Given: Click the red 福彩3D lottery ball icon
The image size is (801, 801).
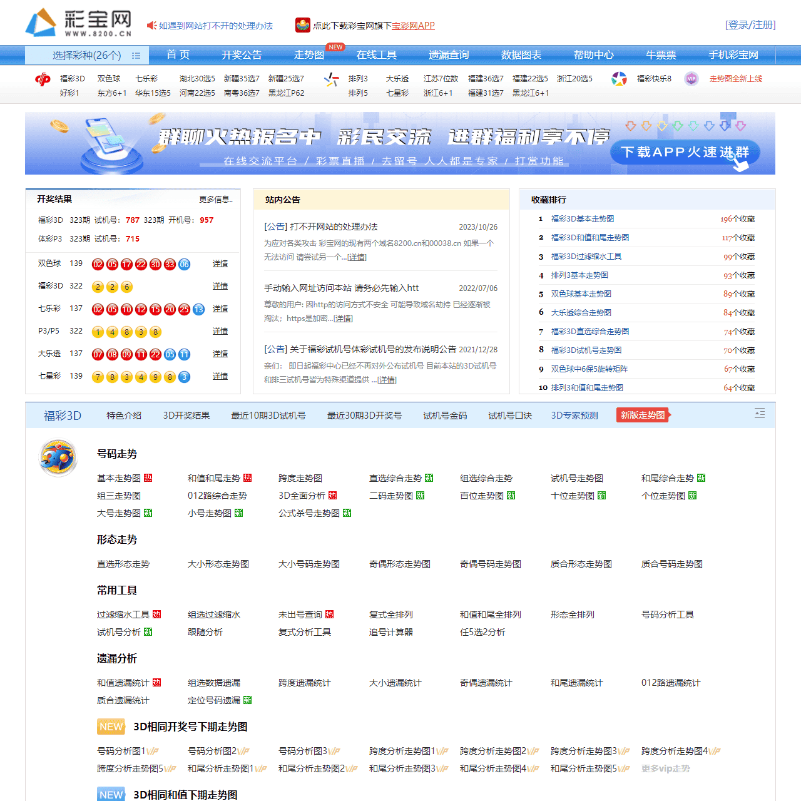Looking at the screenshot, I should coord(43,79).
